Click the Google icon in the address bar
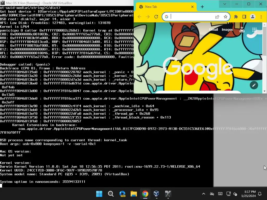The width and height of the screenshot is (267, 200). click(167, 17)
